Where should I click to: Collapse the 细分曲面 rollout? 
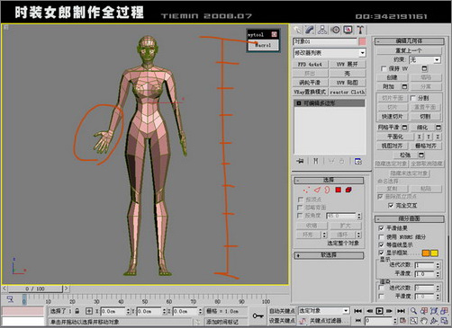[409, 219]
